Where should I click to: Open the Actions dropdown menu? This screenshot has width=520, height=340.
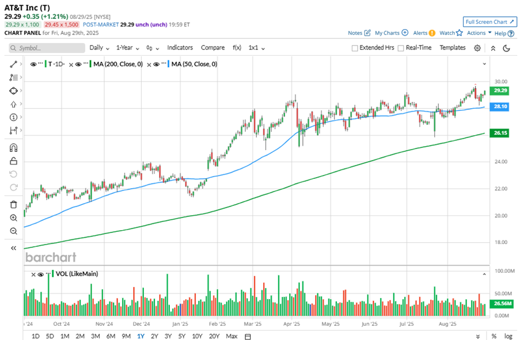[x=479, y=33]
